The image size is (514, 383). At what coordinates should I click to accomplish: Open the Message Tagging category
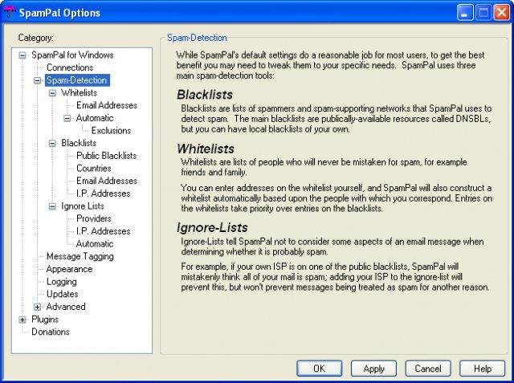coord(80,256)
